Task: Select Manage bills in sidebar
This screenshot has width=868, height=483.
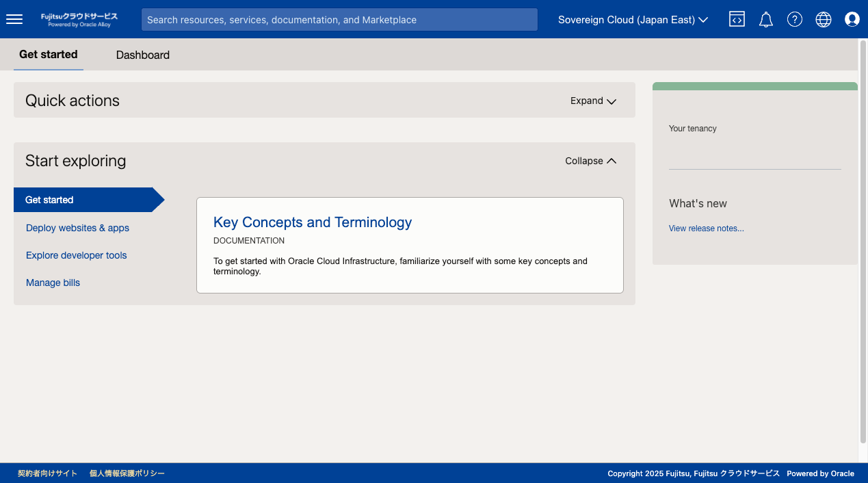Action: [x=53, y=283]
